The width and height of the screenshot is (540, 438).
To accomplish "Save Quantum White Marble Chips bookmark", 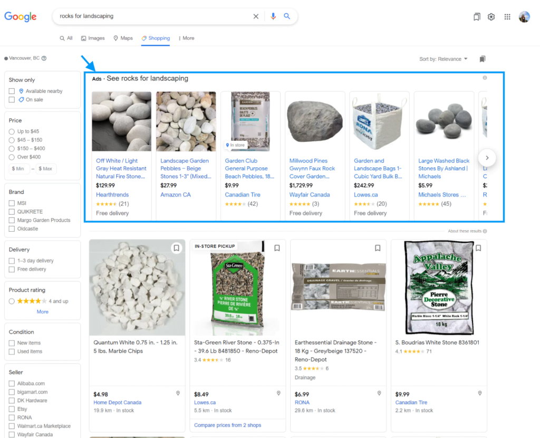I will pos(176,248).
